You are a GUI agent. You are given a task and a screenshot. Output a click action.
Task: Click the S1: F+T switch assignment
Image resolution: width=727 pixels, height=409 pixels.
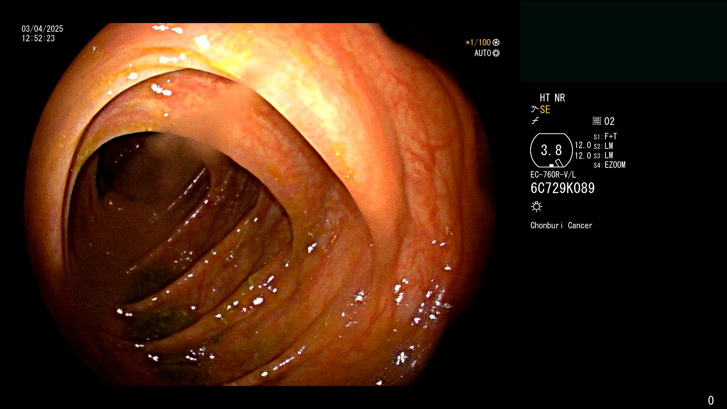point(605,136)
